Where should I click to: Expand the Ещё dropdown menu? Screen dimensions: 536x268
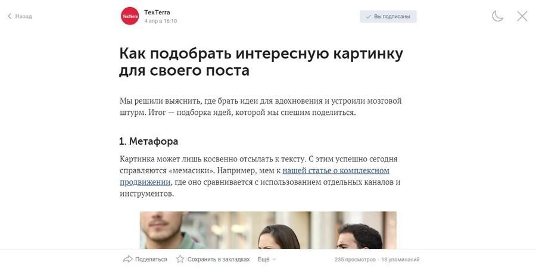[x=267, y=260]
